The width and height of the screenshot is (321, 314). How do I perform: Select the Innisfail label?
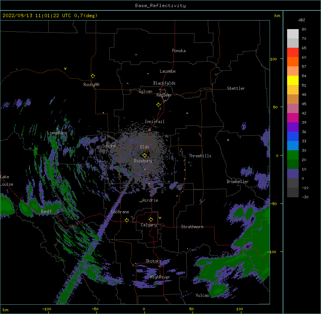155,122
